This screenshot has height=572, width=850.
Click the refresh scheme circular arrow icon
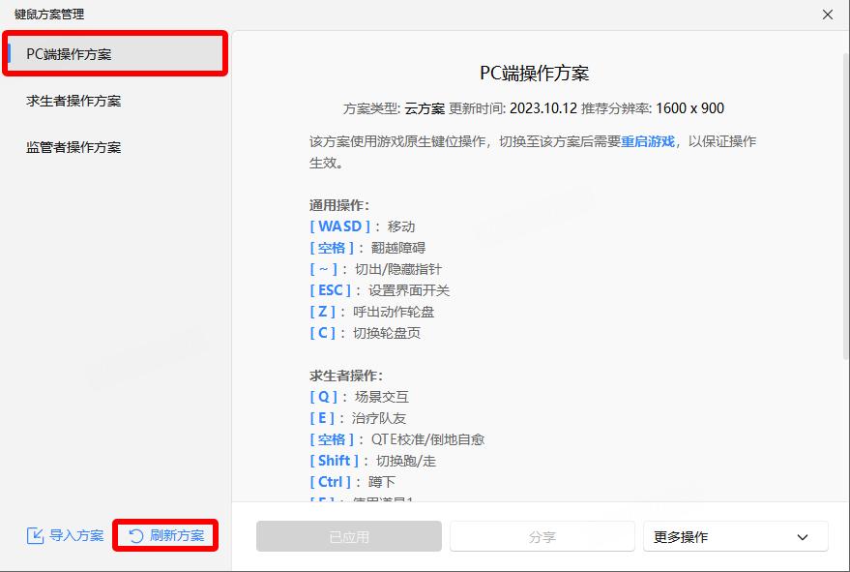(x=136, y=536)
